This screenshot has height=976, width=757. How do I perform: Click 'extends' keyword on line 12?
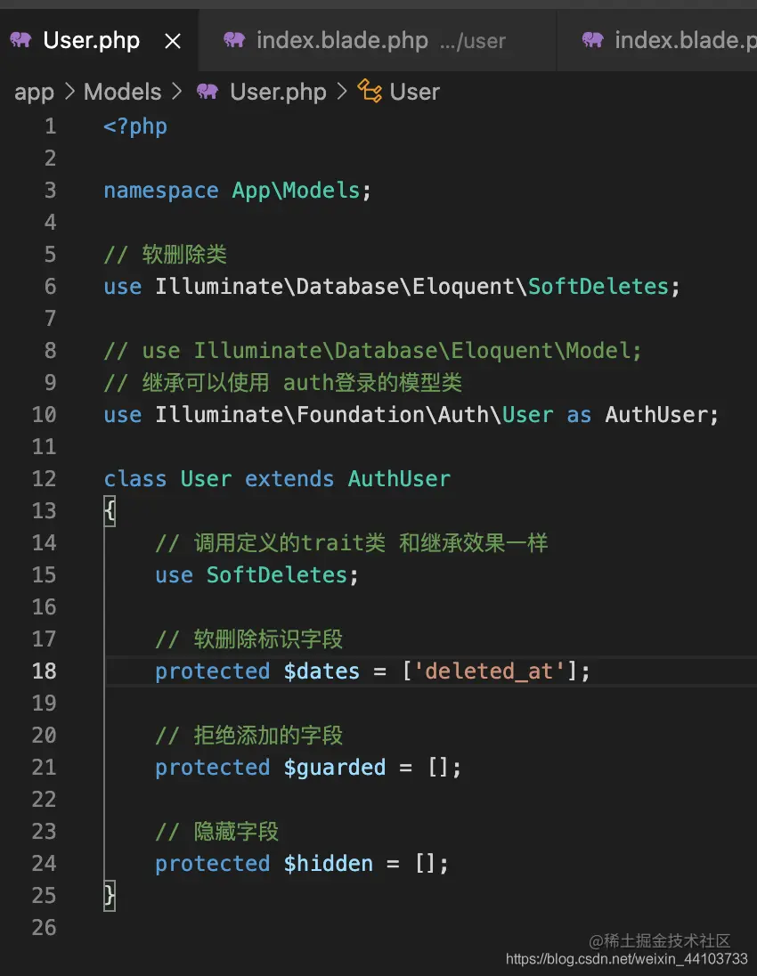click(289, 479)
